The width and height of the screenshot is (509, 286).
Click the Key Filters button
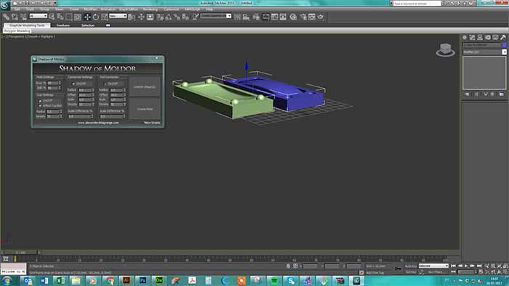point(436,272)
